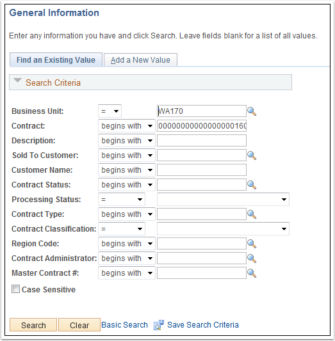Open the Business Unit operator dropdown
This screenshot has height=341, width=335.
click(x=110, y=111)
